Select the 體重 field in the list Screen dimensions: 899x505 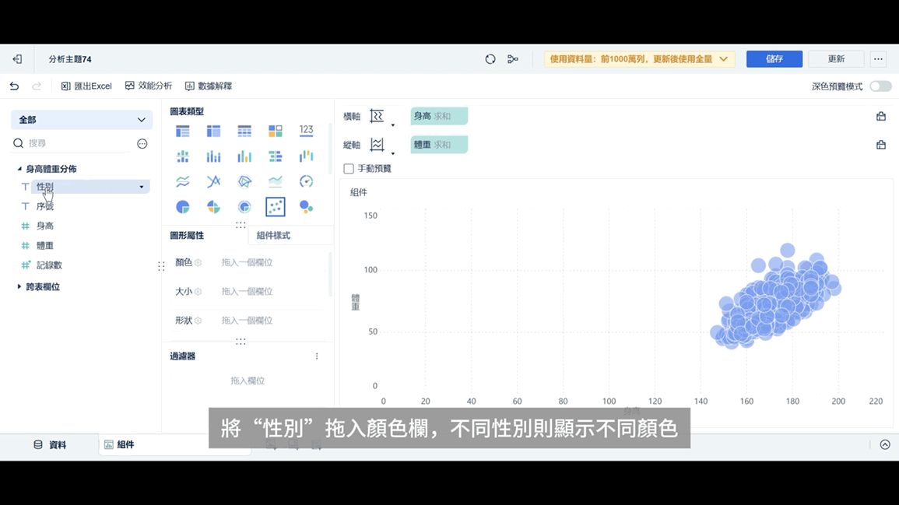point(45,245)
